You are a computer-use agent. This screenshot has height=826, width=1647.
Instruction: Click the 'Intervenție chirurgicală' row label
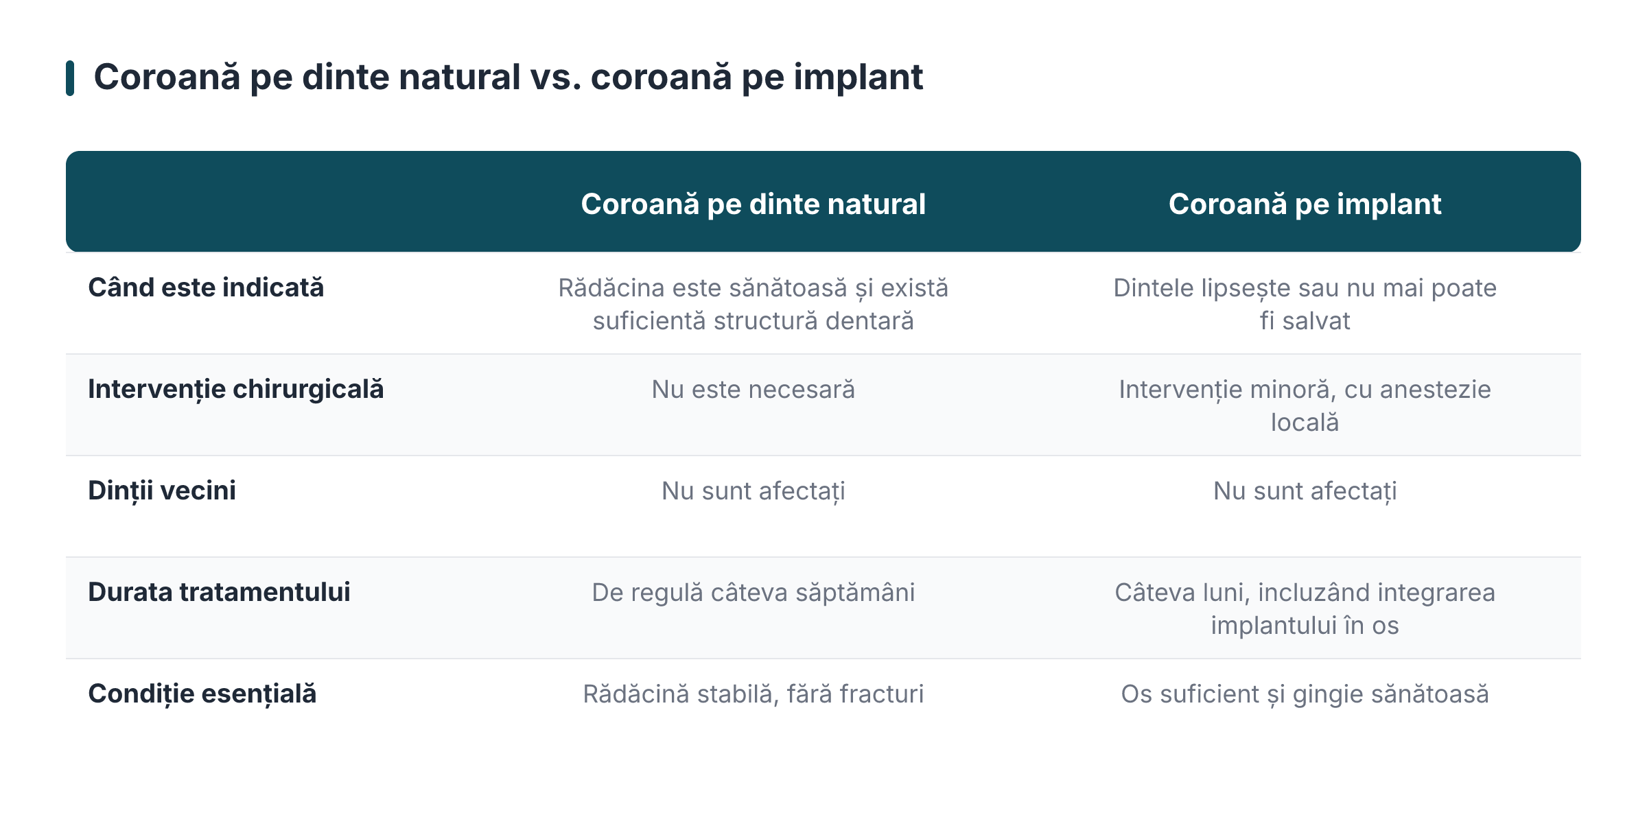click(x=236, y=390)
